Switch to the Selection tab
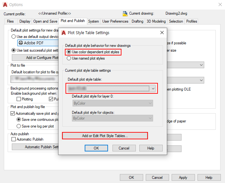 click(176, 21)
